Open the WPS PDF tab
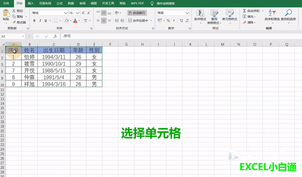The height and width of the screenshot is (177, 302). [x=137, y=3]
